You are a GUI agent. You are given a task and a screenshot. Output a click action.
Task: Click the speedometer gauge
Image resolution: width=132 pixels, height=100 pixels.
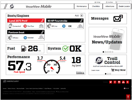52,67
